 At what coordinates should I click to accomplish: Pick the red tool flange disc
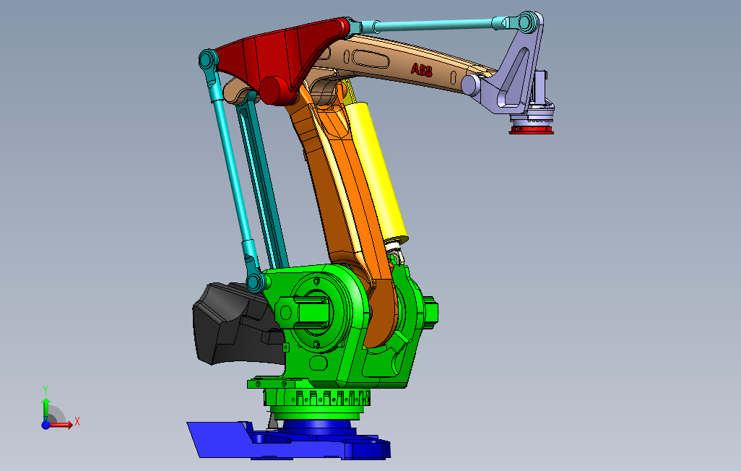click(x=531, y=131)
